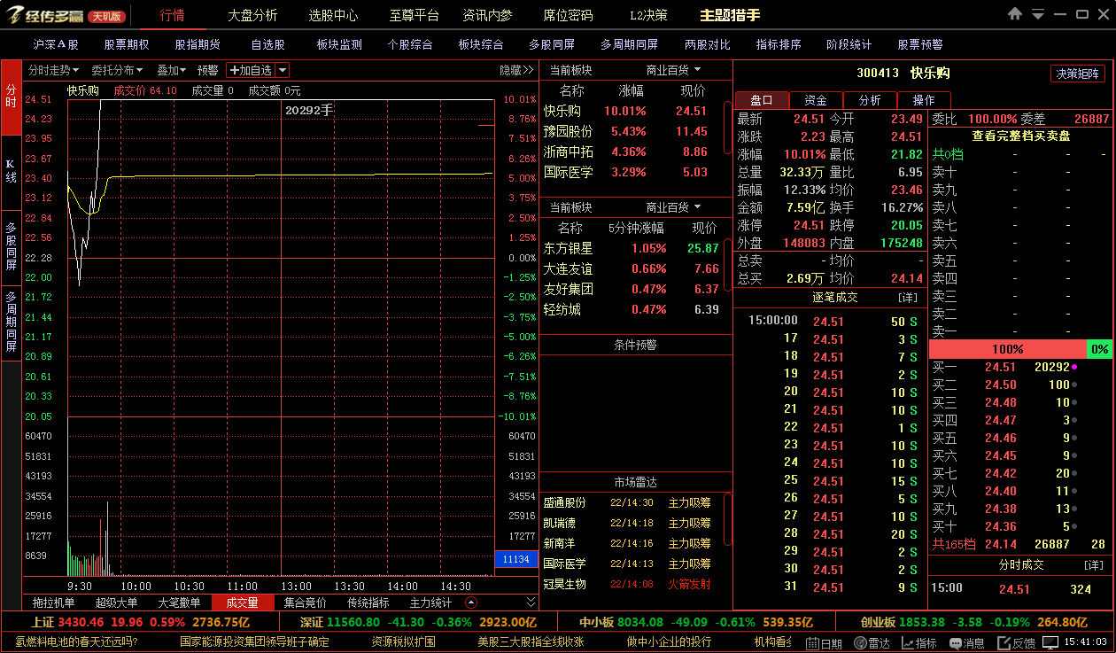Switch to the 传统指标 indicator tab

tap(368, 602)
